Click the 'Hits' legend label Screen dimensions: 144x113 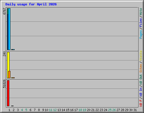(x=141, y=12)
